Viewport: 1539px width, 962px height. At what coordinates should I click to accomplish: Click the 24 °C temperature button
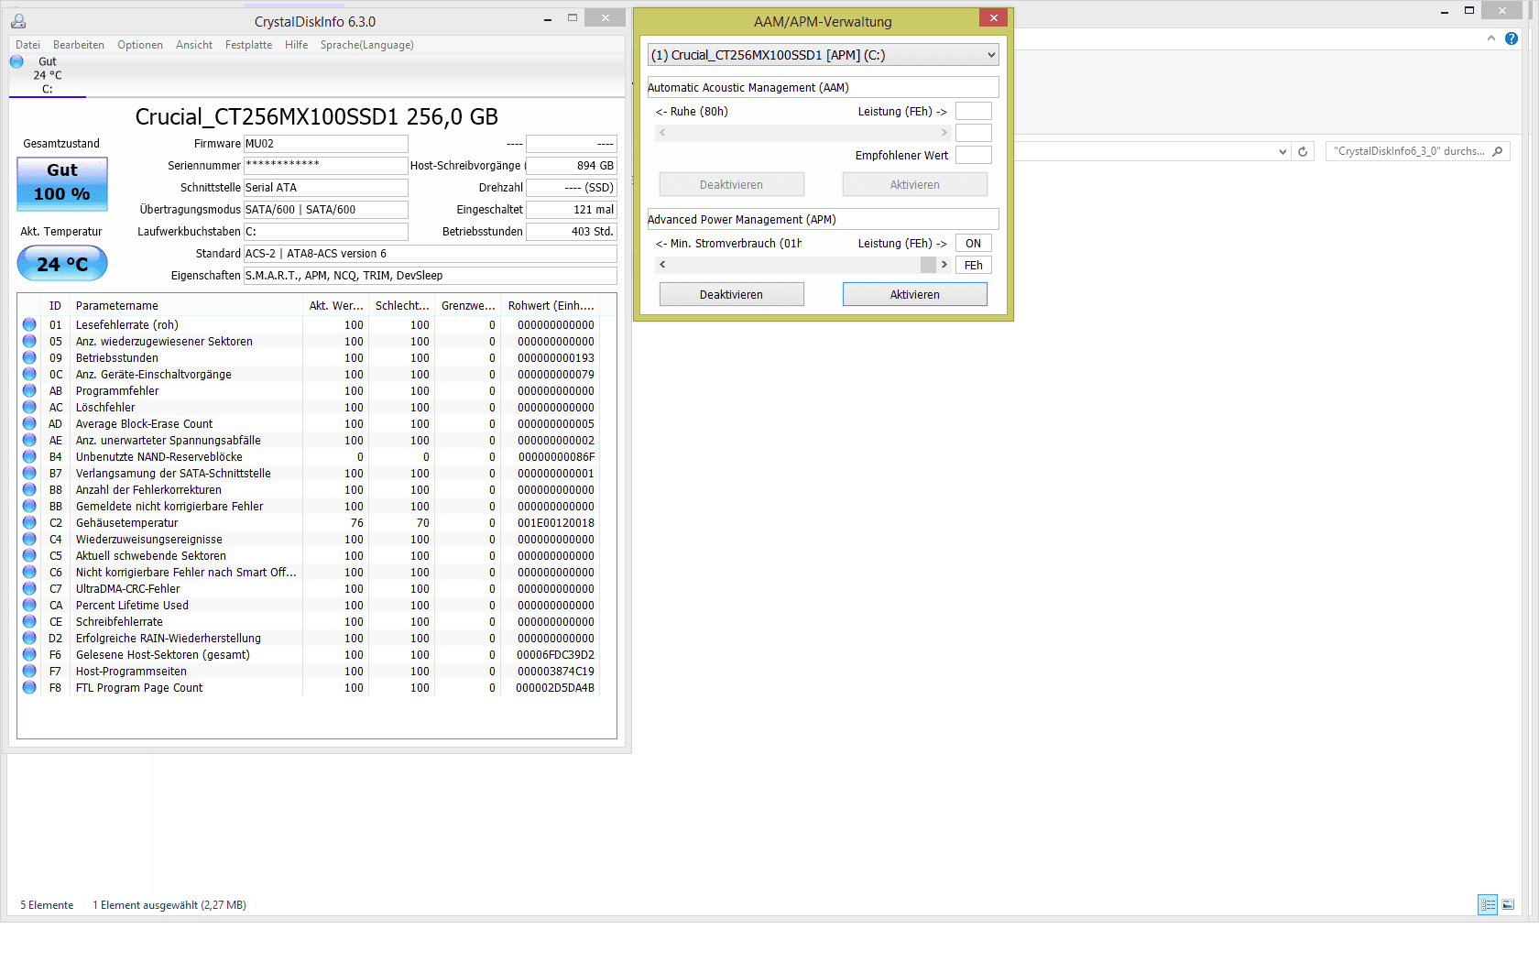pos(62,264)
